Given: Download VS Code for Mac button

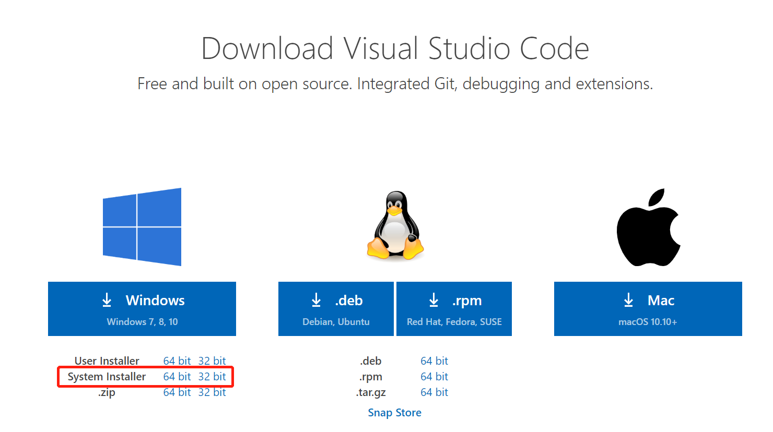Looking at the screenshot, I should [x=648, y=309].
